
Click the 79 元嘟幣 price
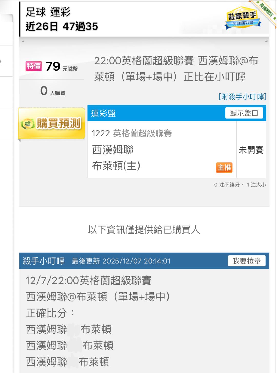[62, 67]
